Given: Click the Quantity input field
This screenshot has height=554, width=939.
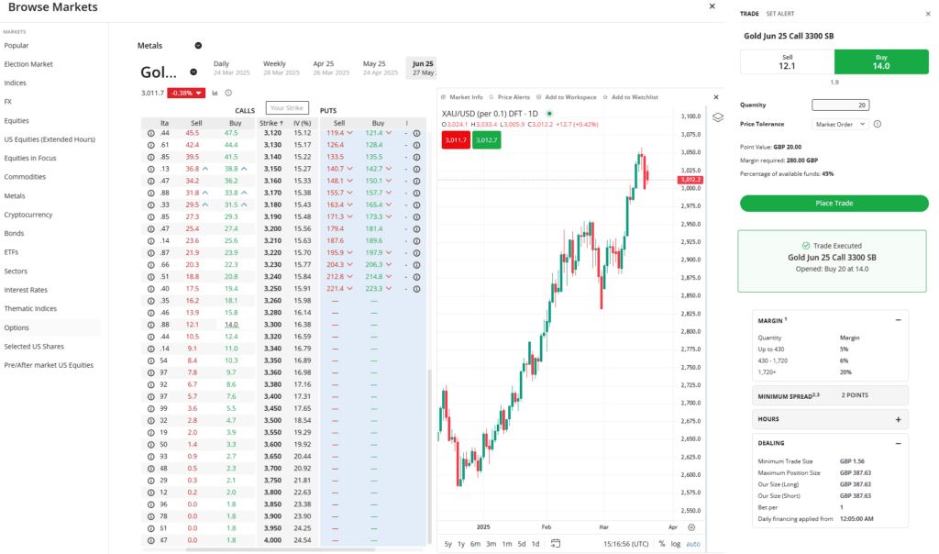Looking at the screenshot, I should pyautogui.click(x=841, y=105).
